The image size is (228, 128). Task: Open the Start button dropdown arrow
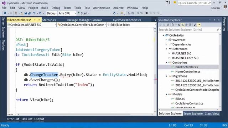pyautogui.click(x=89, y=14)
